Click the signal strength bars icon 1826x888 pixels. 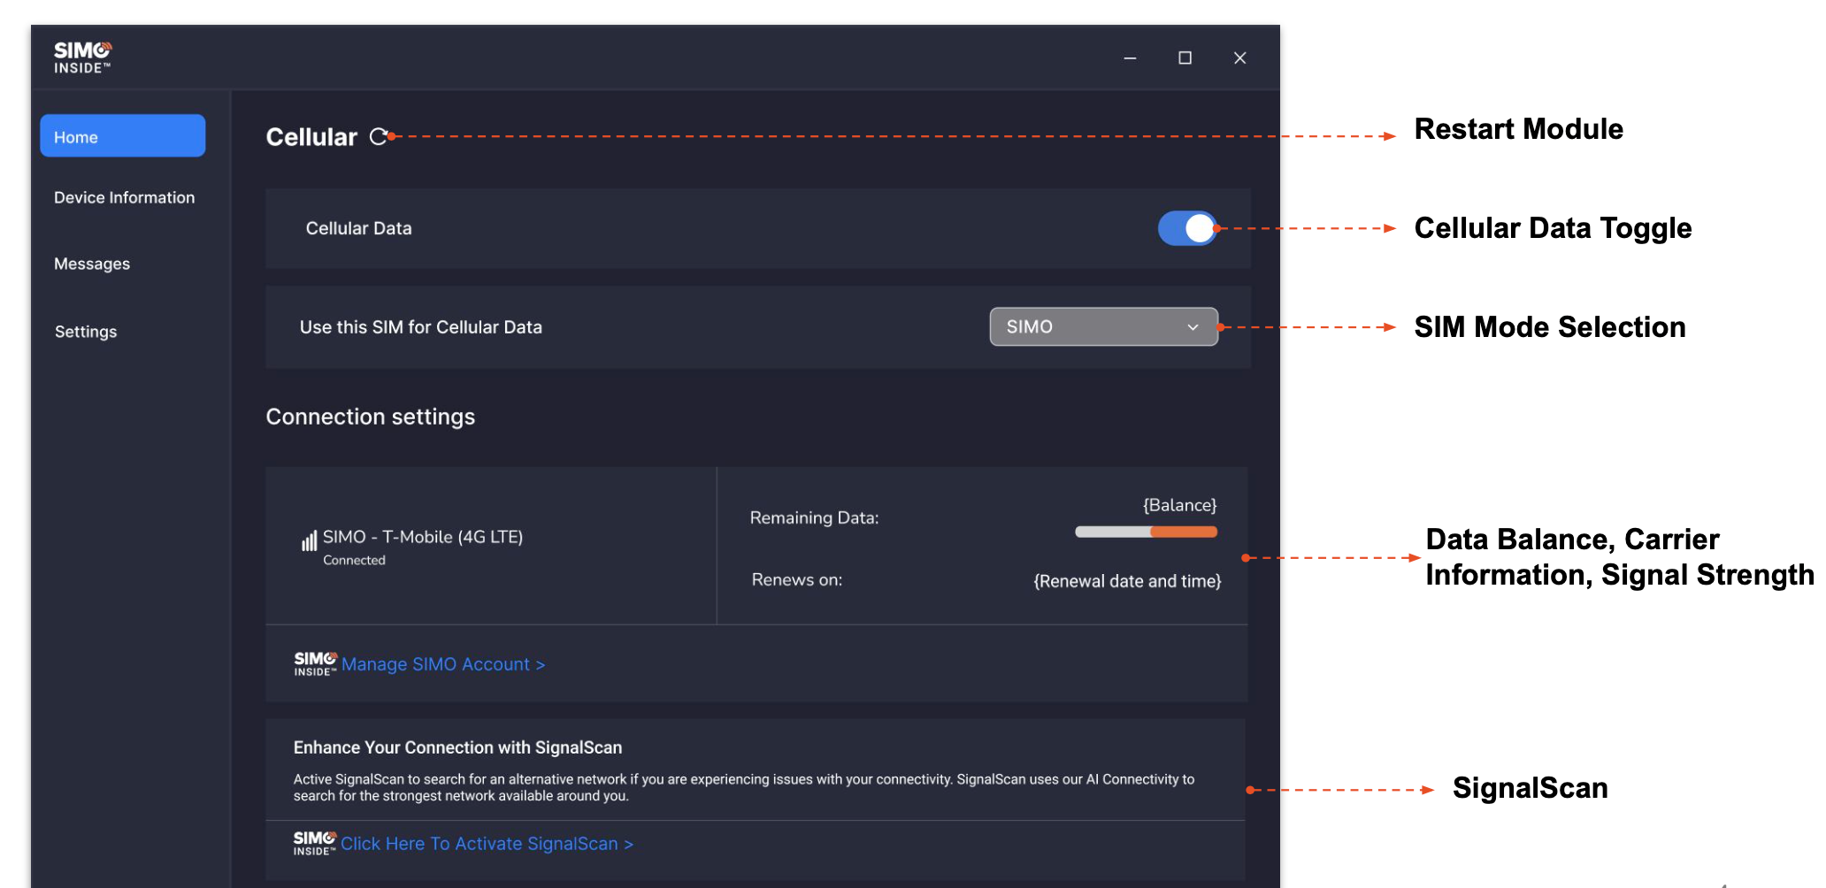(x=309, y=540)
